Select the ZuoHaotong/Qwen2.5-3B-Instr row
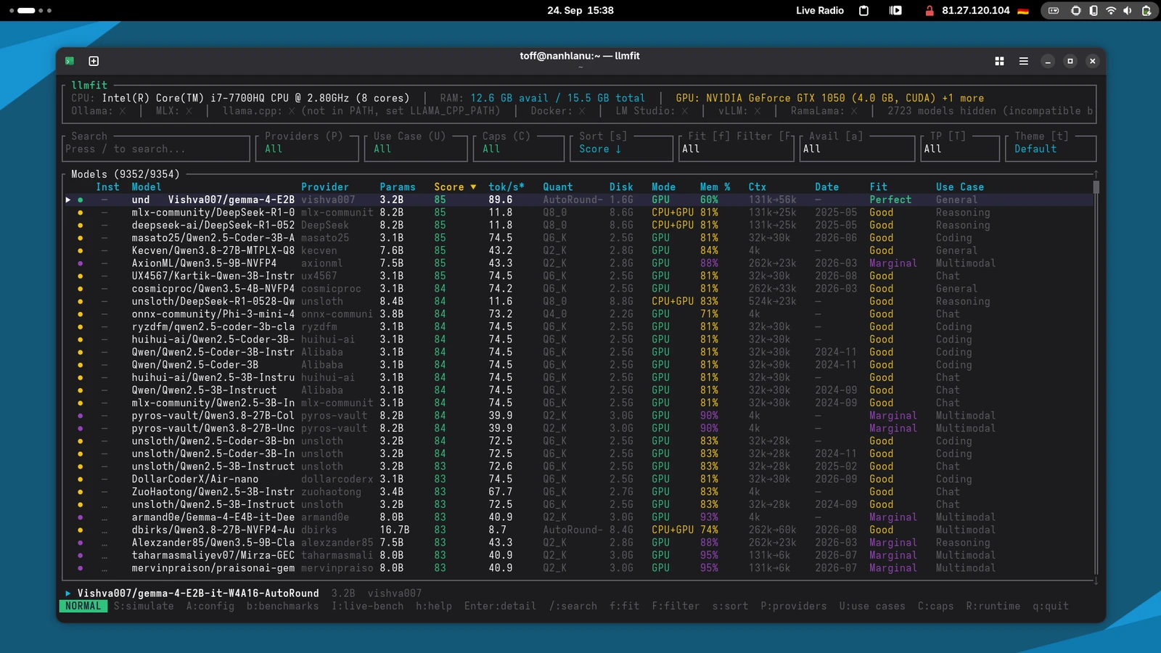This screenshot has height=653, width=1161. click(578, 492)
